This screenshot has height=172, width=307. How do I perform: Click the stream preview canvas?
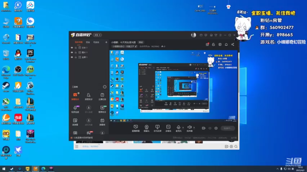click(x=173, y=86)
